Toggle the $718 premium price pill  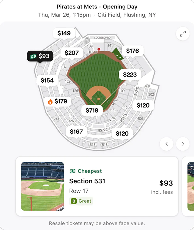pos(92,110)
